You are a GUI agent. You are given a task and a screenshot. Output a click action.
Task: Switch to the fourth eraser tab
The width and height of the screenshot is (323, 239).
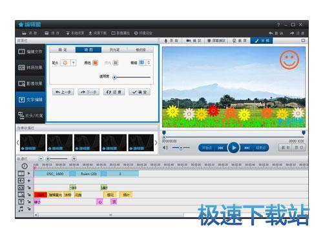pyautogui.click(x=140, y=50)
